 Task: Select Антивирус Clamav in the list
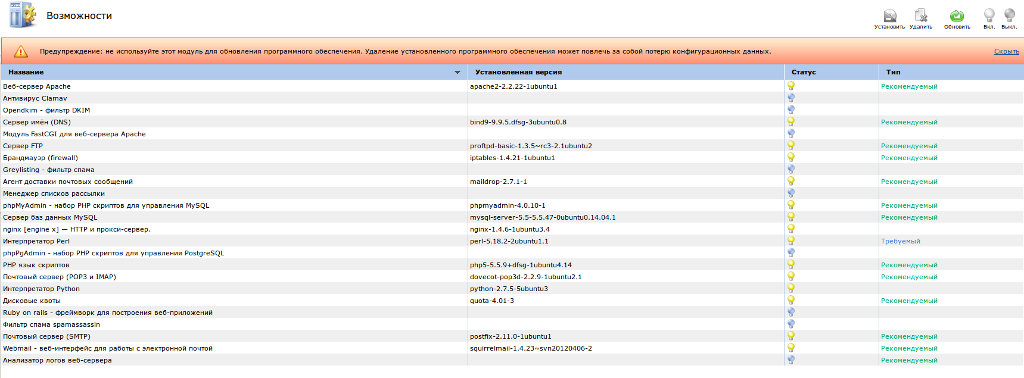pos(35,98)
